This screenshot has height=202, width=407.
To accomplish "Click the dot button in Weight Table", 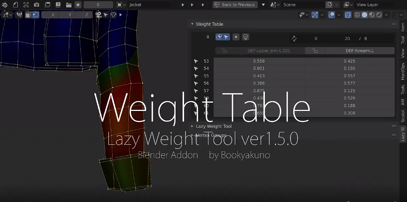I will click(236, 37).
